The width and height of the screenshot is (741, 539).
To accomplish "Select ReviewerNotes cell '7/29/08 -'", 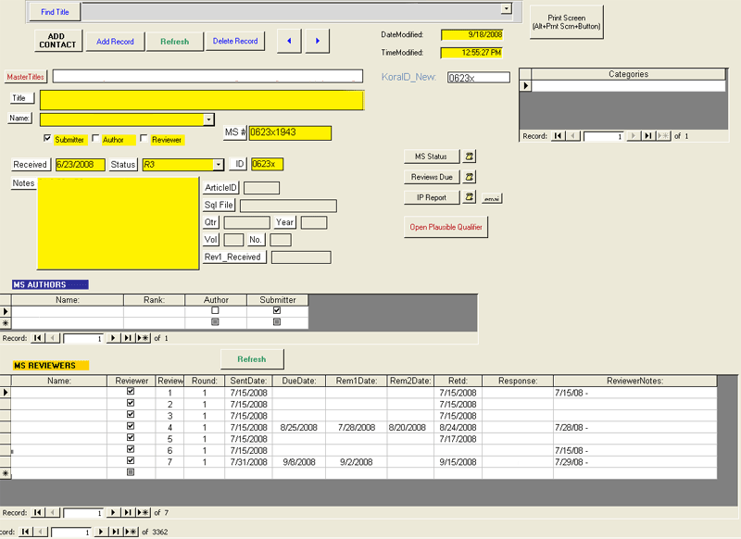I will coord(635,462).
